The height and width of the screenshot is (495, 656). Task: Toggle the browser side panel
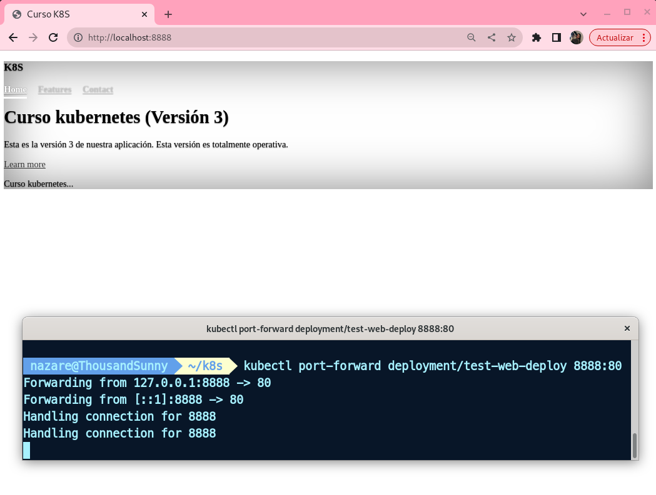click(x=556, y=37)
